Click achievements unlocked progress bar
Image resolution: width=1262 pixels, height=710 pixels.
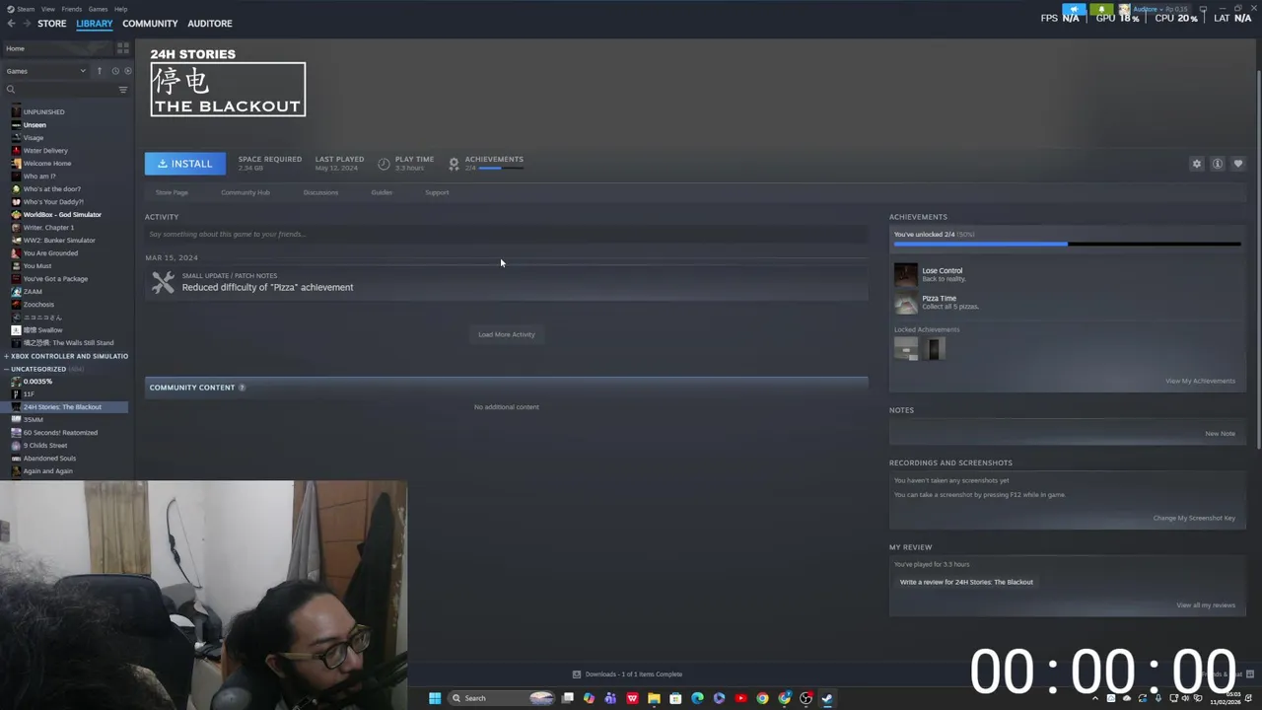click(x=1067, y=244)
